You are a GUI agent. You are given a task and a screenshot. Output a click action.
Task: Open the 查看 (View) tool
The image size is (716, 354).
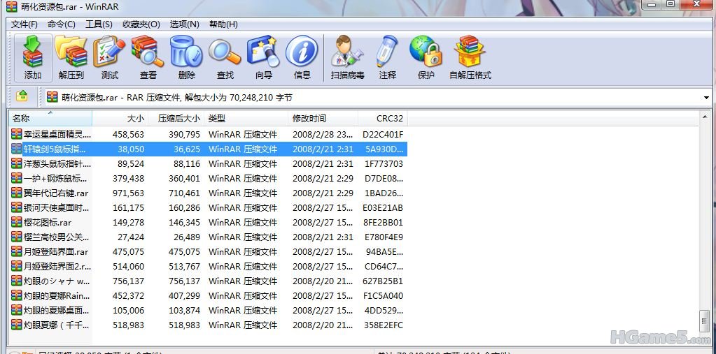(x=148, y=57)
